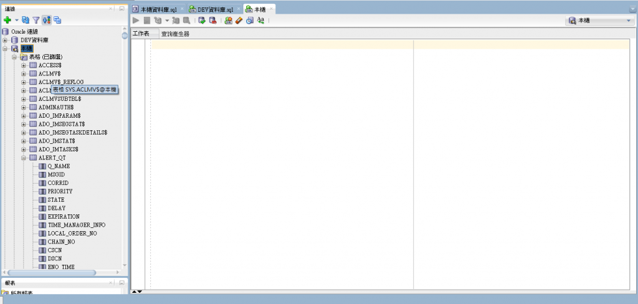Image resolution: width=638 pixels, height=304 pixels.
Task: Expand the ACLMV$ table node
Action: [x=23, y=74]
